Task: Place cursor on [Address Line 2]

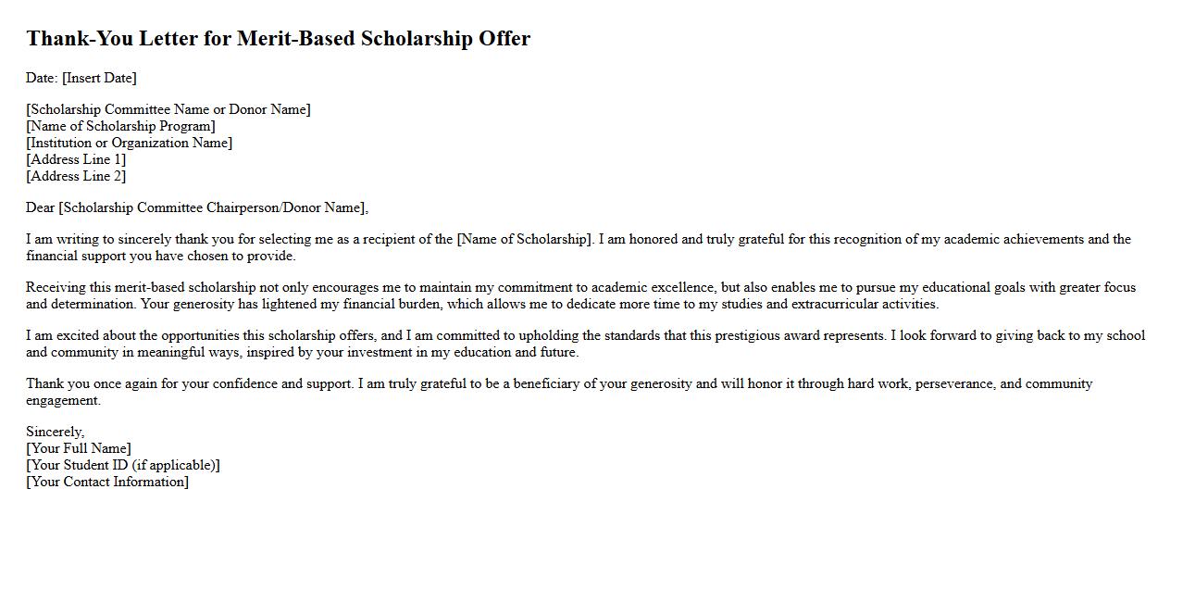Action: coord(76,176)
